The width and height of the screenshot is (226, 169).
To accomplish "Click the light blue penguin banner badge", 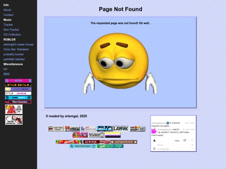I will tap(83, 146).
